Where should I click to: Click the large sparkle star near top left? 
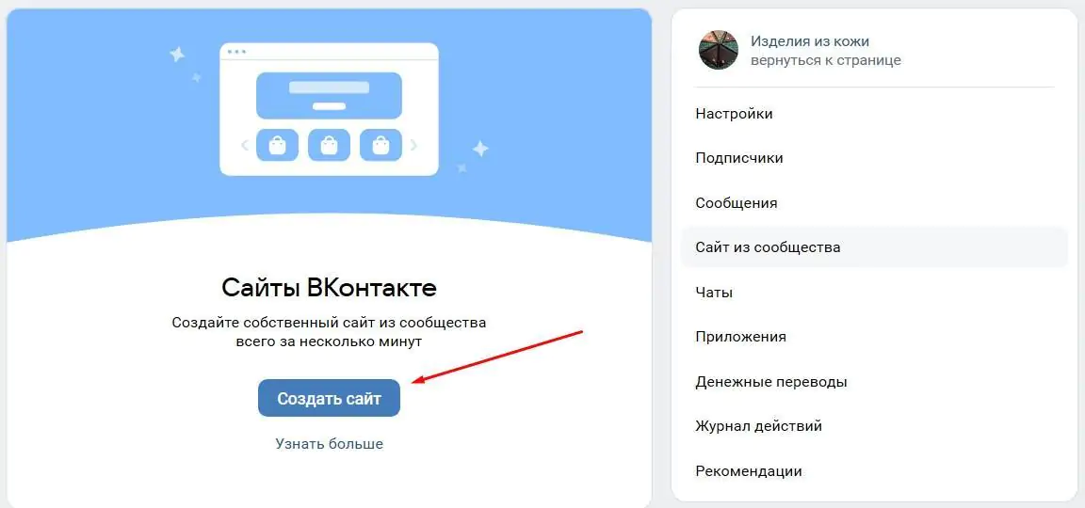[x=177, y=54]
